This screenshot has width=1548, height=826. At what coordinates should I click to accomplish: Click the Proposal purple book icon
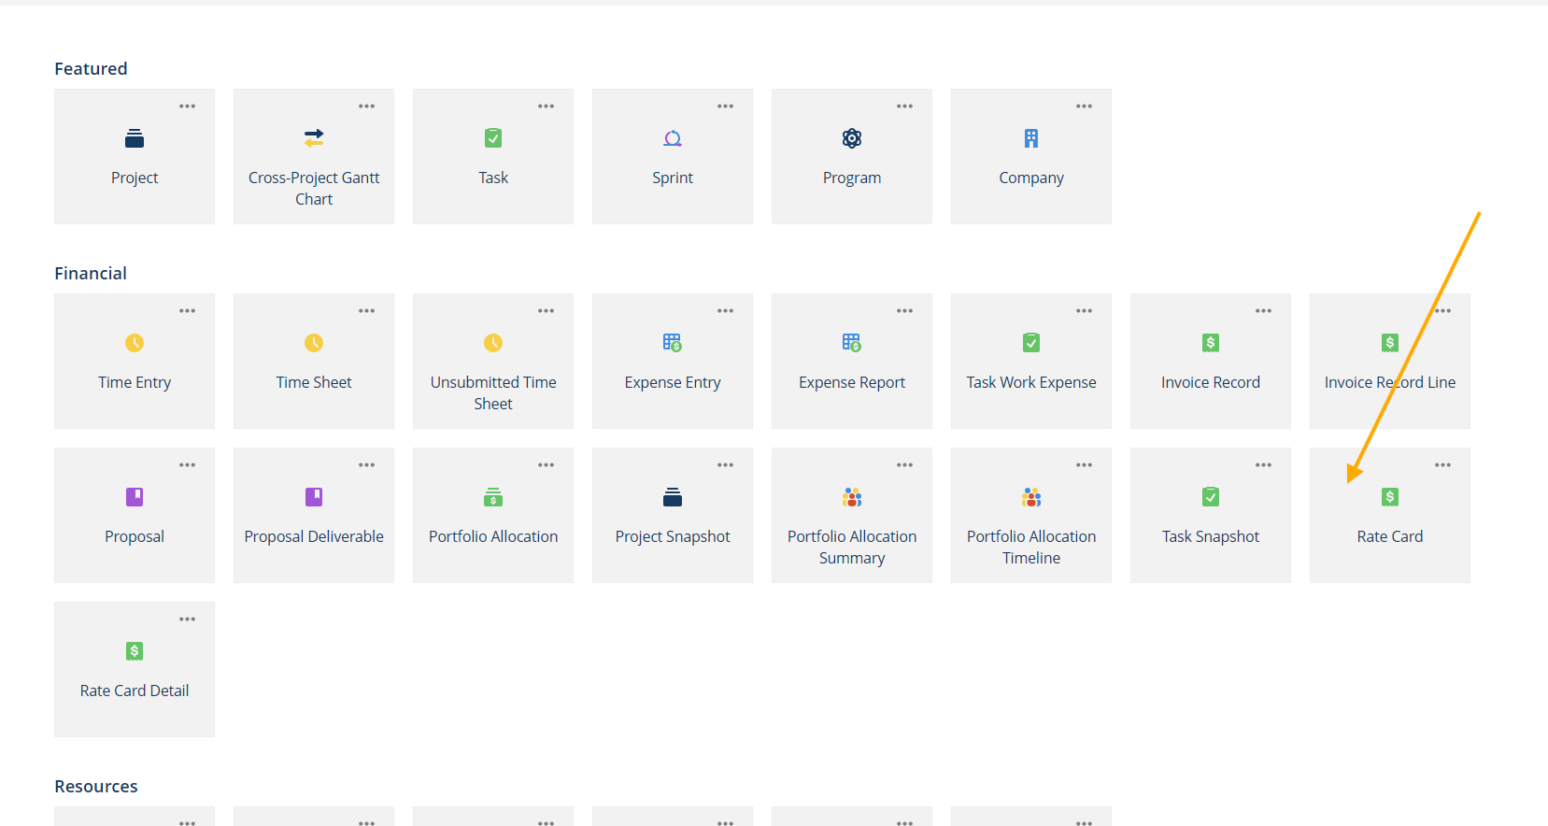click(135, 497)
